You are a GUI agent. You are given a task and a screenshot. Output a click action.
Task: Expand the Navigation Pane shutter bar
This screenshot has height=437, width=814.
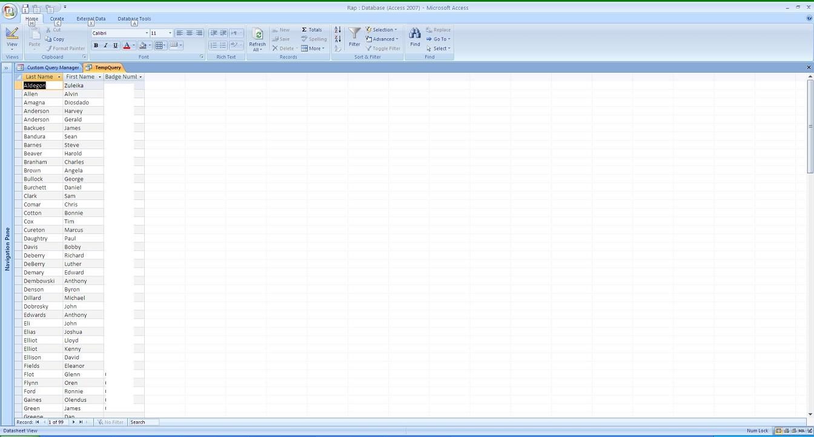point(6,67)
